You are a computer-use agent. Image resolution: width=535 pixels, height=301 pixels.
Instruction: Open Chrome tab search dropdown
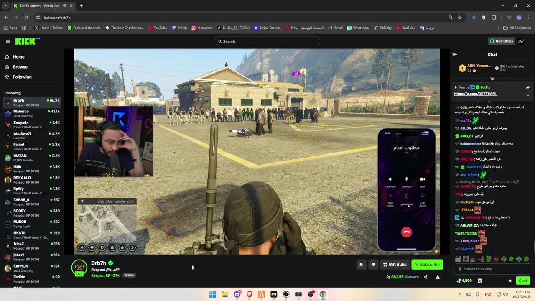[5, 5]
